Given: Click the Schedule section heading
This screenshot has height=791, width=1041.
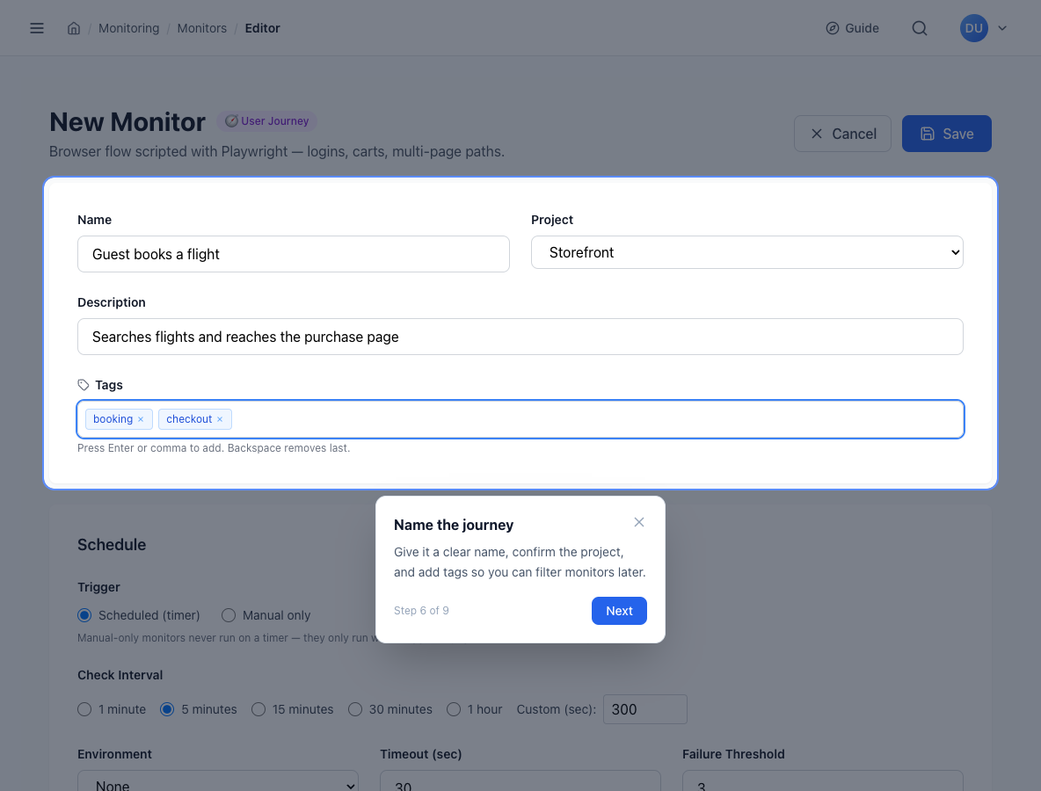Looking at the screenshot, I should click(x=112, y=545).
